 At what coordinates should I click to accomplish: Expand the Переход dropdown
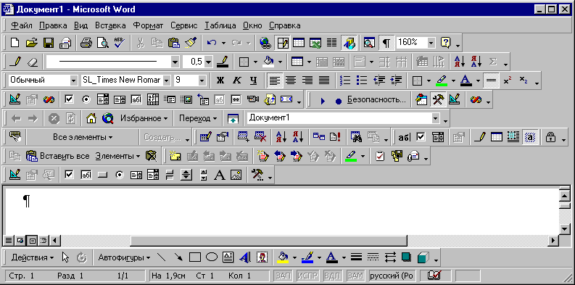pos(198,118)
